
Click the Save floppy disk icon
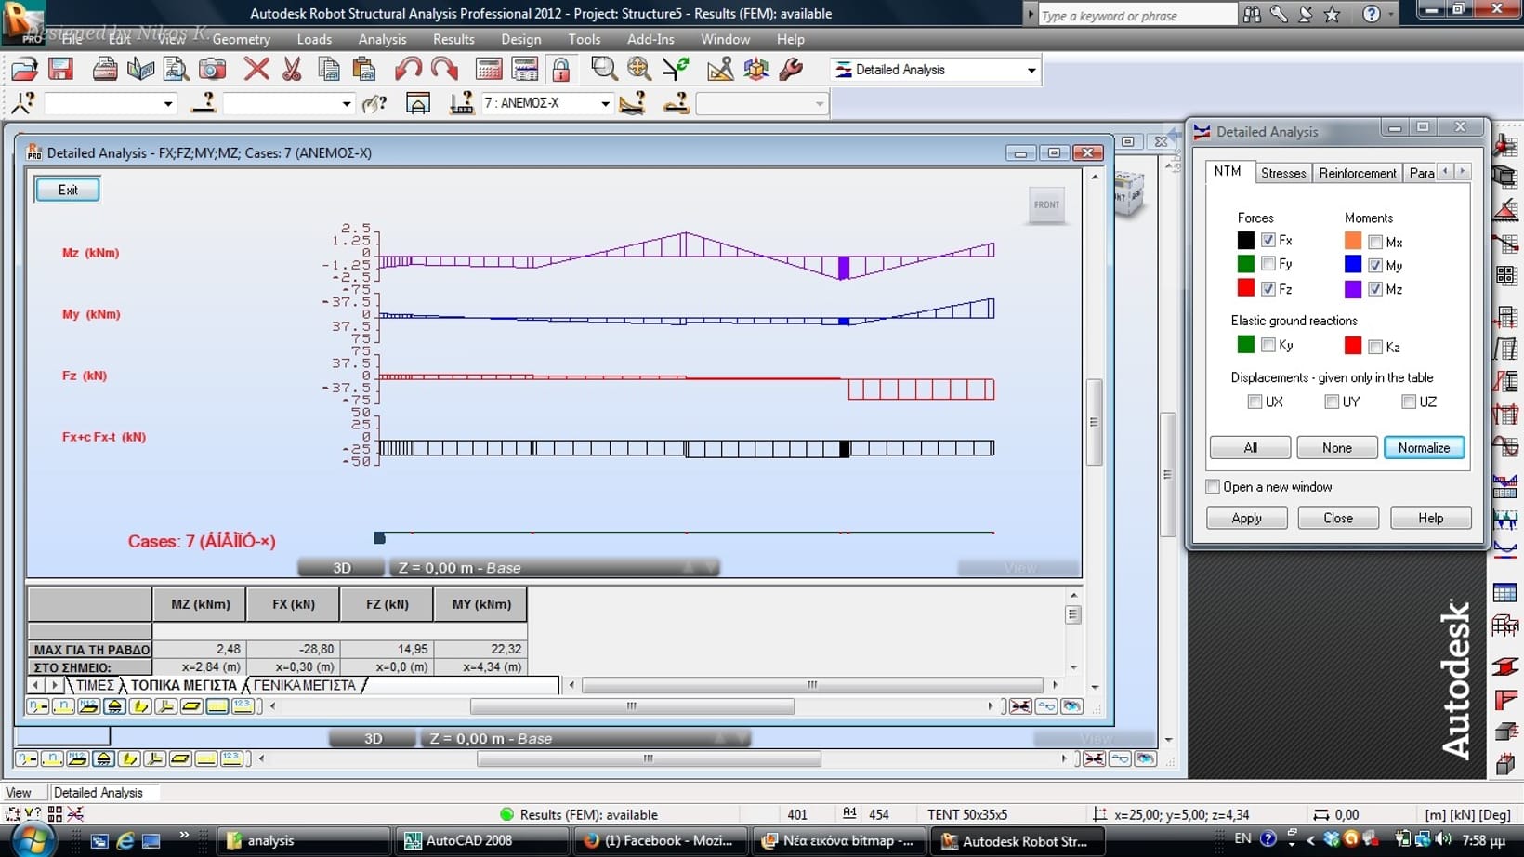point(61,70)
